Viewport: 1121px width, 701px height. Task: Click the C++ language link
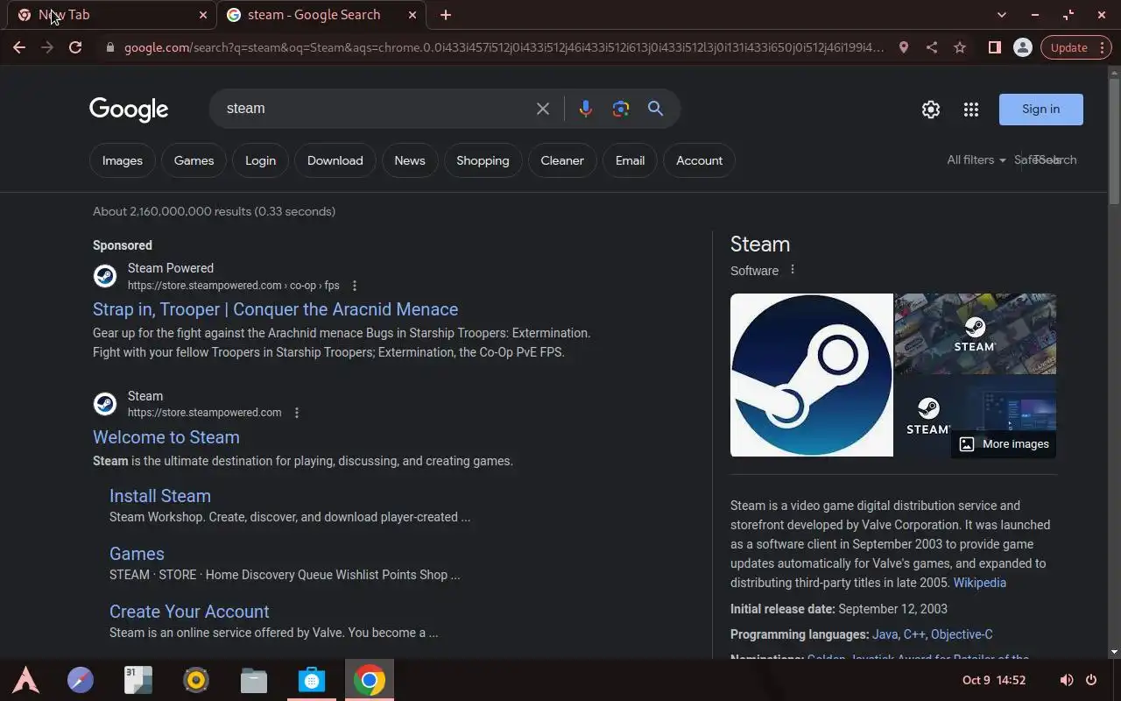914,634
